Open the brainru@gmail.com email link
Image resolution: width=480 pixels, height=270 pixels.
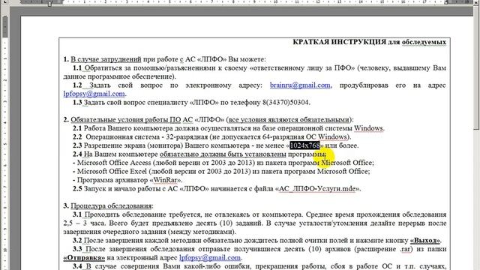coord(300,85)
